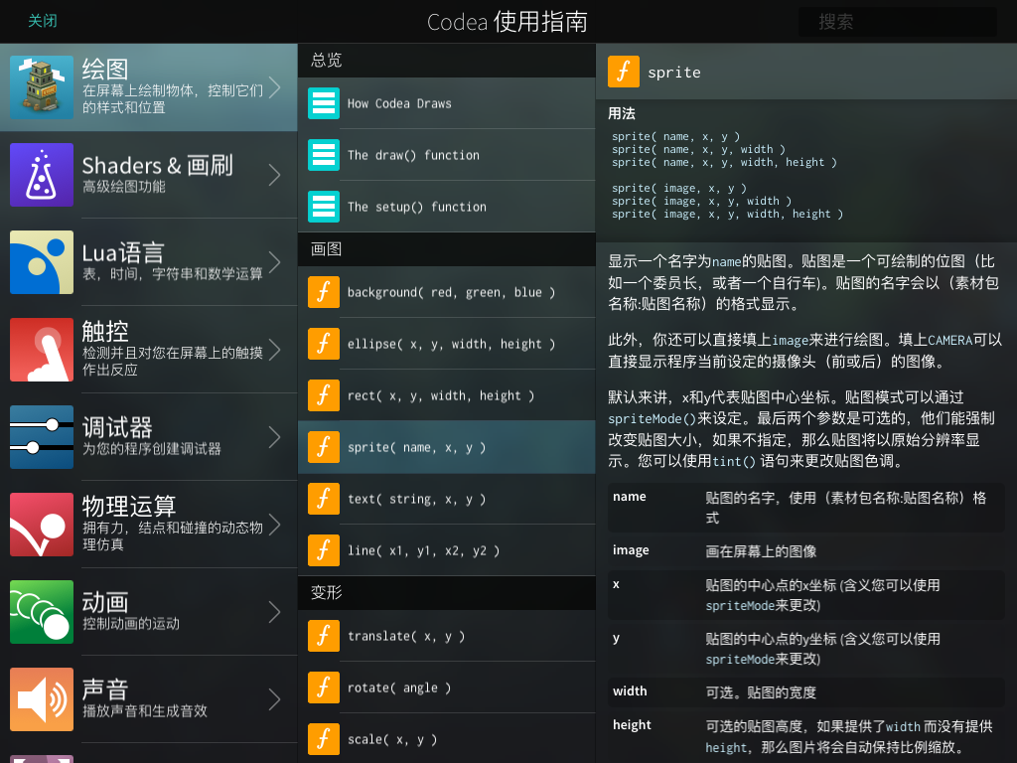
Task: Open scale( x, y ) entry
Action: click(446, 739)
